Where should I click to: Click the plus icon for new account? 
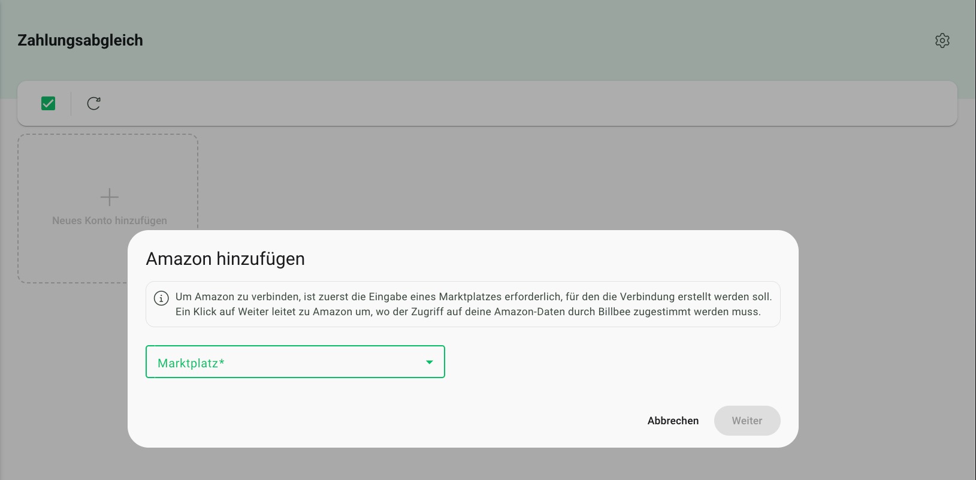coord(110,197)
